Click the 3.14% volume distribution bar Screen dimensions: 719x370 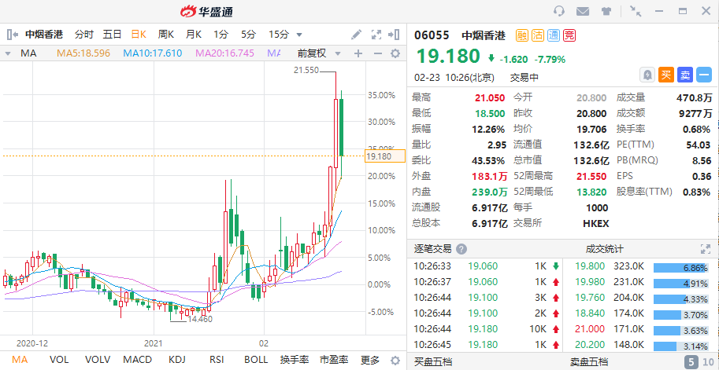tap(682, 345)
